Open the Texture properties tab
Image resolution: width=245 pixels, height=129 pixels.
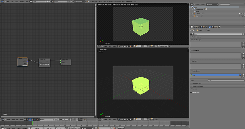point(215,27)
